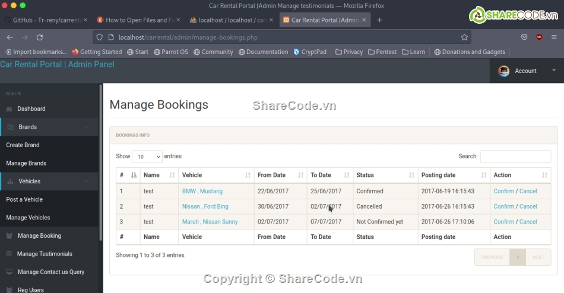Screen dimensions: 564x293
Task: Collapse the Brands sidebar section
Action: 86,127
